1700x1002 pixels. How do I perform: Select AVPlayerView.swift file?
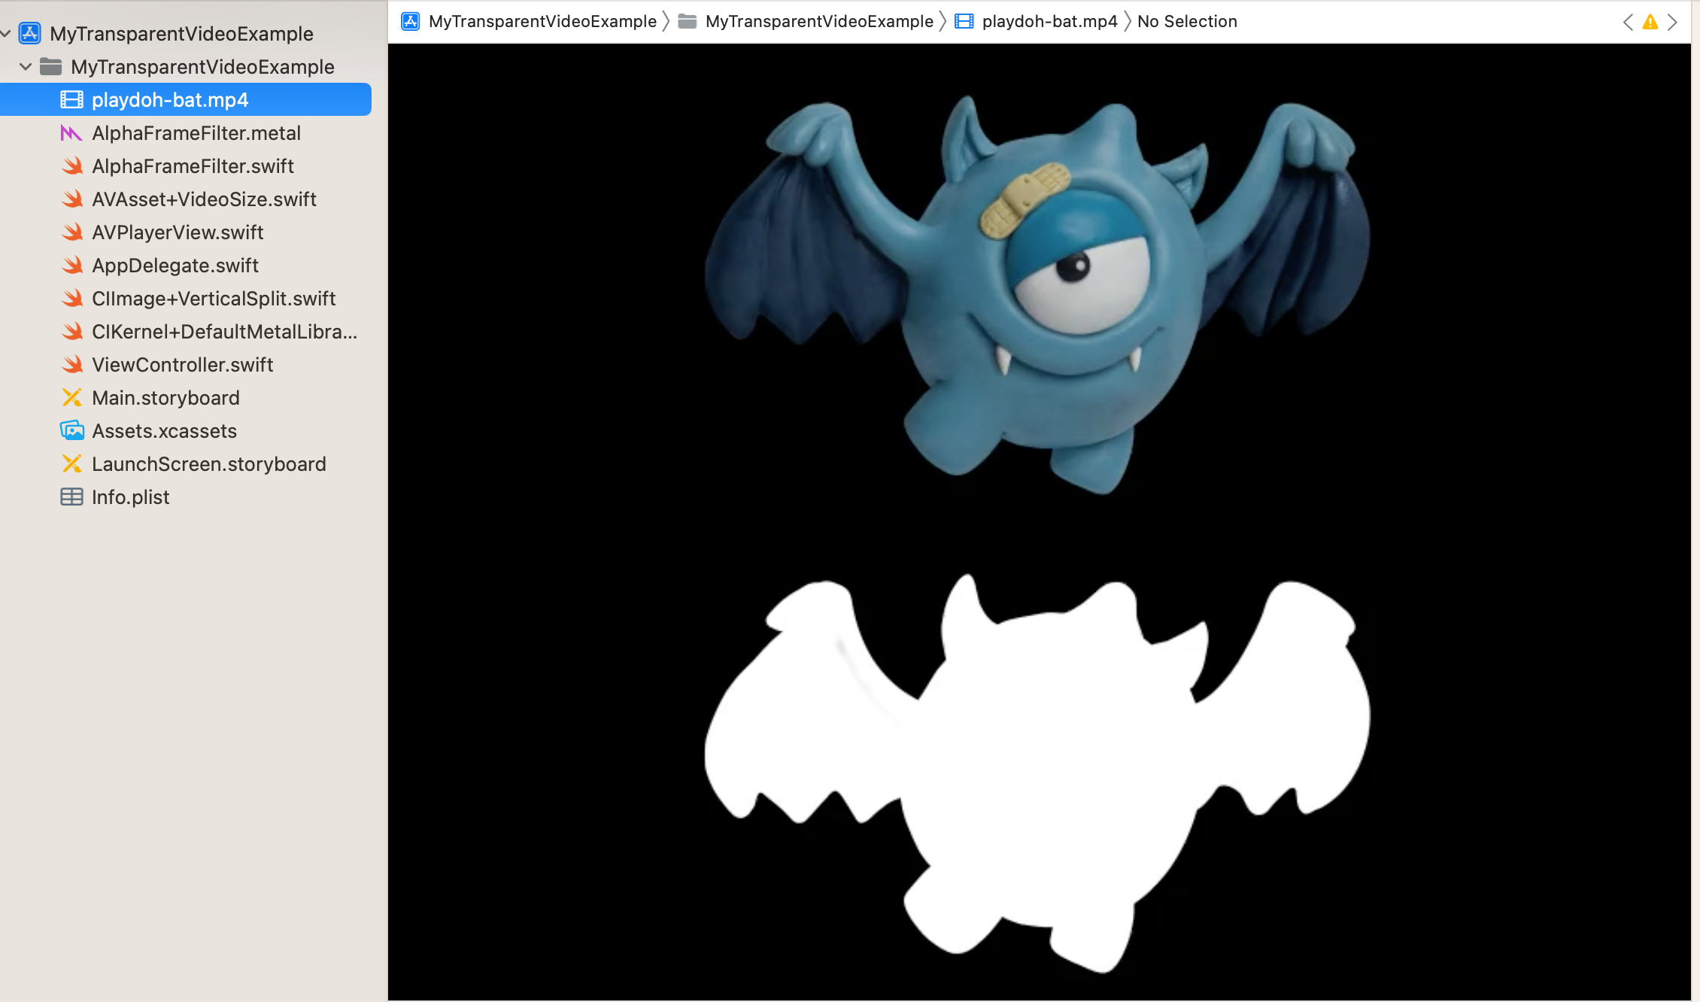178,232
